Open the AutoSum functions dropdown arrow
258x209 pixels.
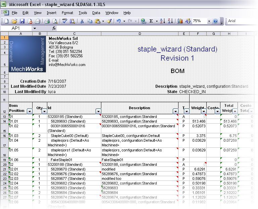[157, 21]
